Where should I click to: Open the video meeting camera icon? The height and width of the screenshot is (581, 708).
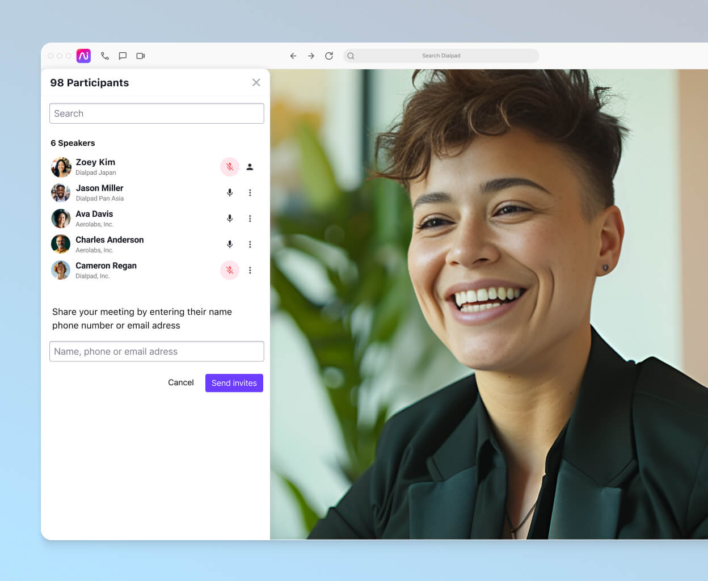(x=140, y=56)
